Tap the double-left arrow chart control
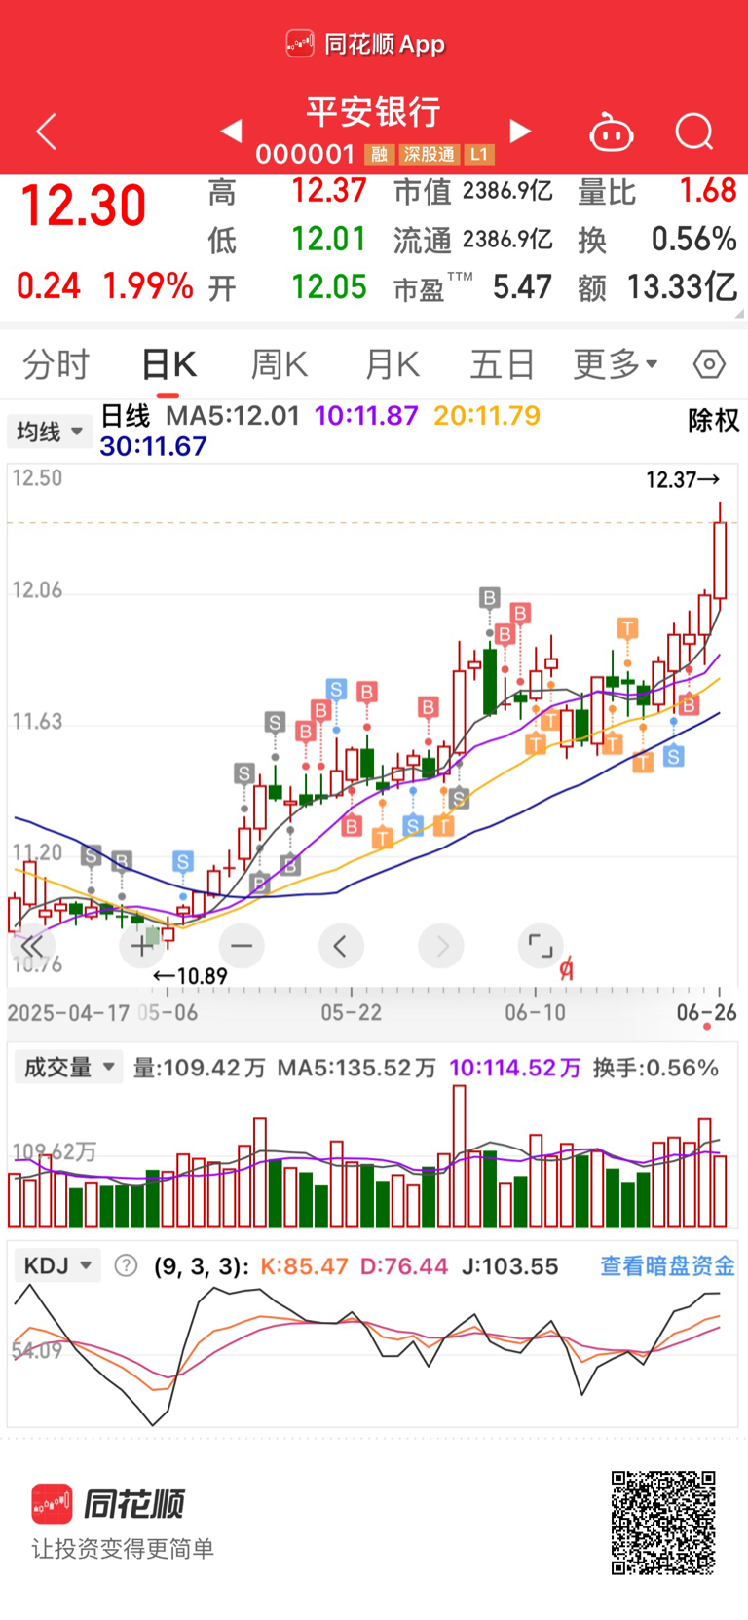 31,946
